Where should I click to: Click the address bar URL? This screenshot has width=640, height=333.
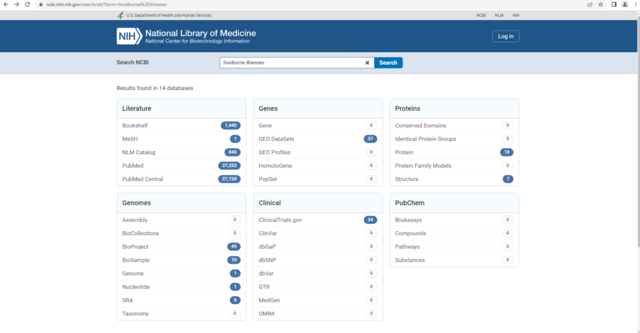coord(106,4)
